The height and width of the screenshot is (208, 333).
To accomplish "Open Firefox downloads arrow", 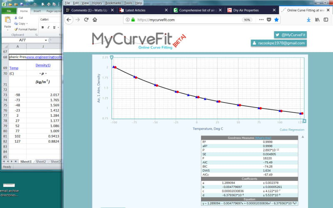I will pyautogui.click(x=308, y=20).
